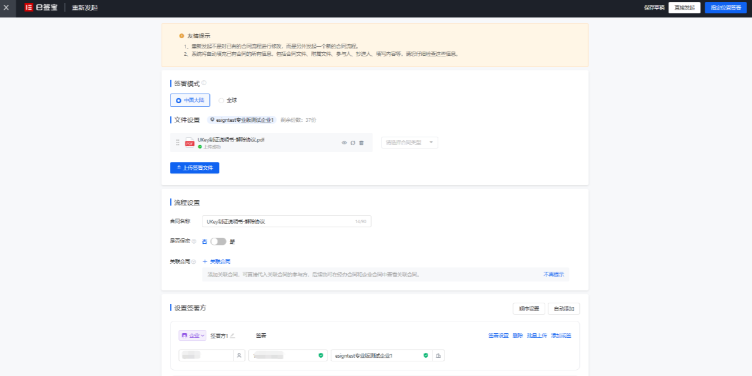Delete the uploaded PDF using trash icon
The width and height of the screenshot is (752, 376).
coord(361,143)
